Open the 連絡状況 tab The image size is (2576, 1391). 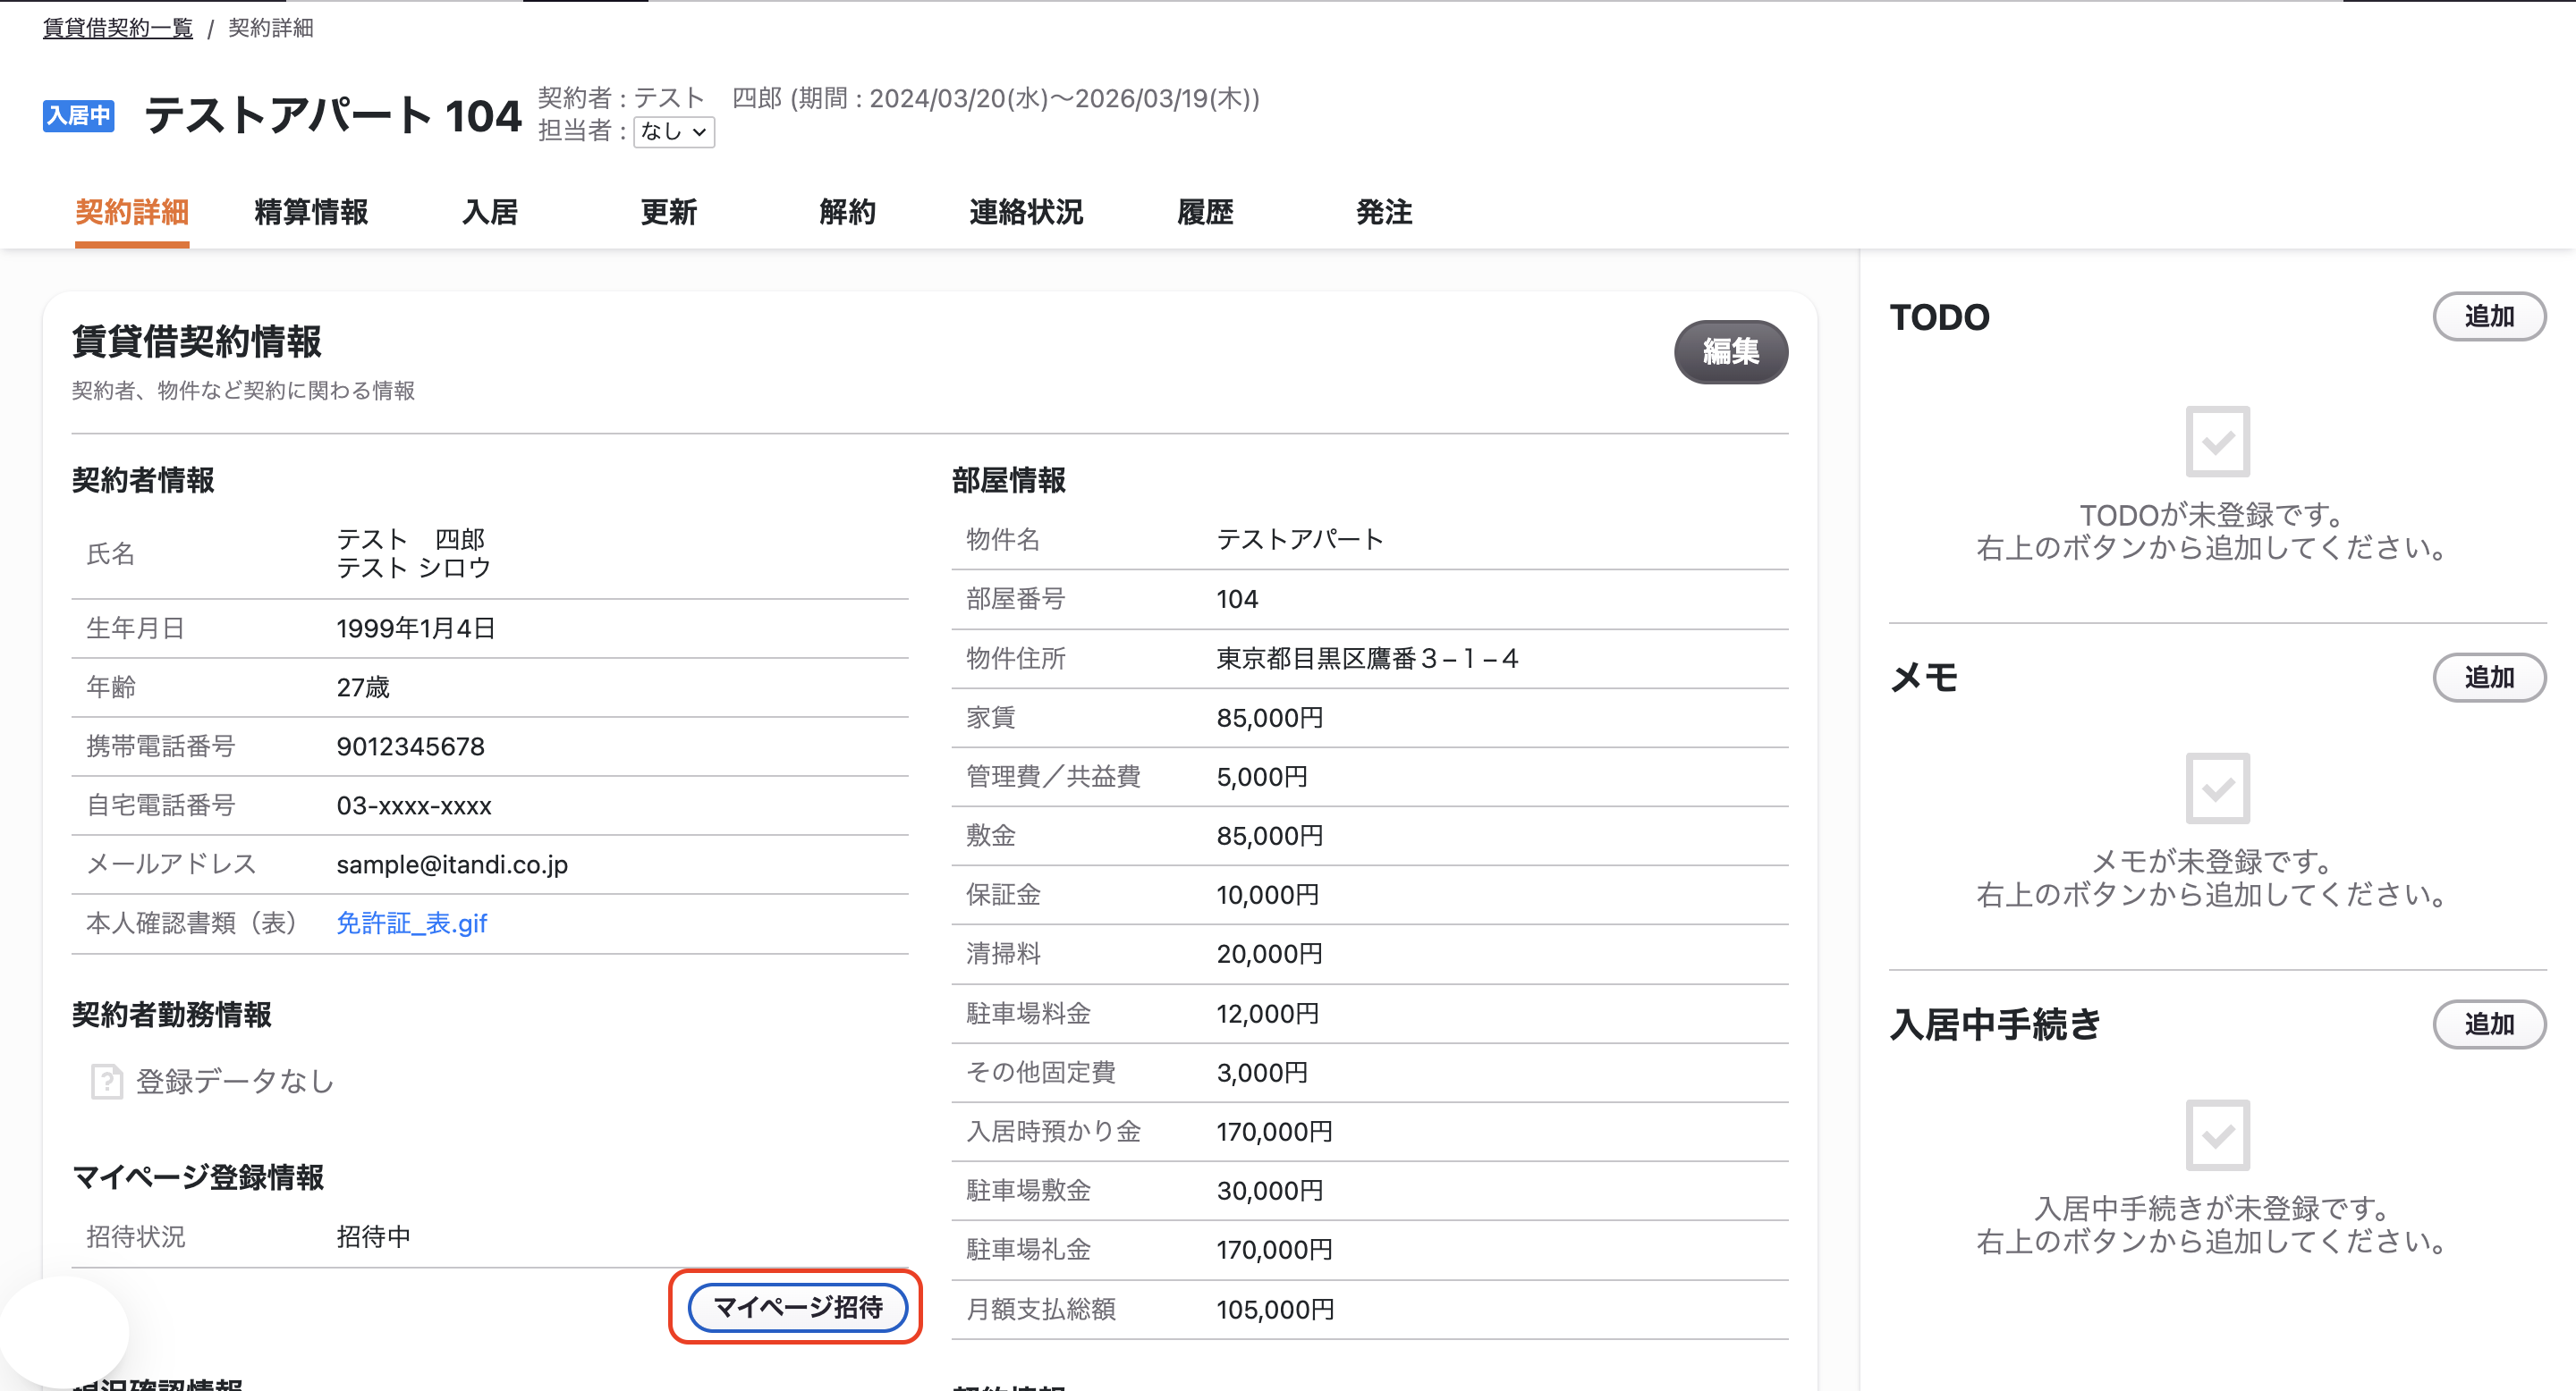[1026, 212]
